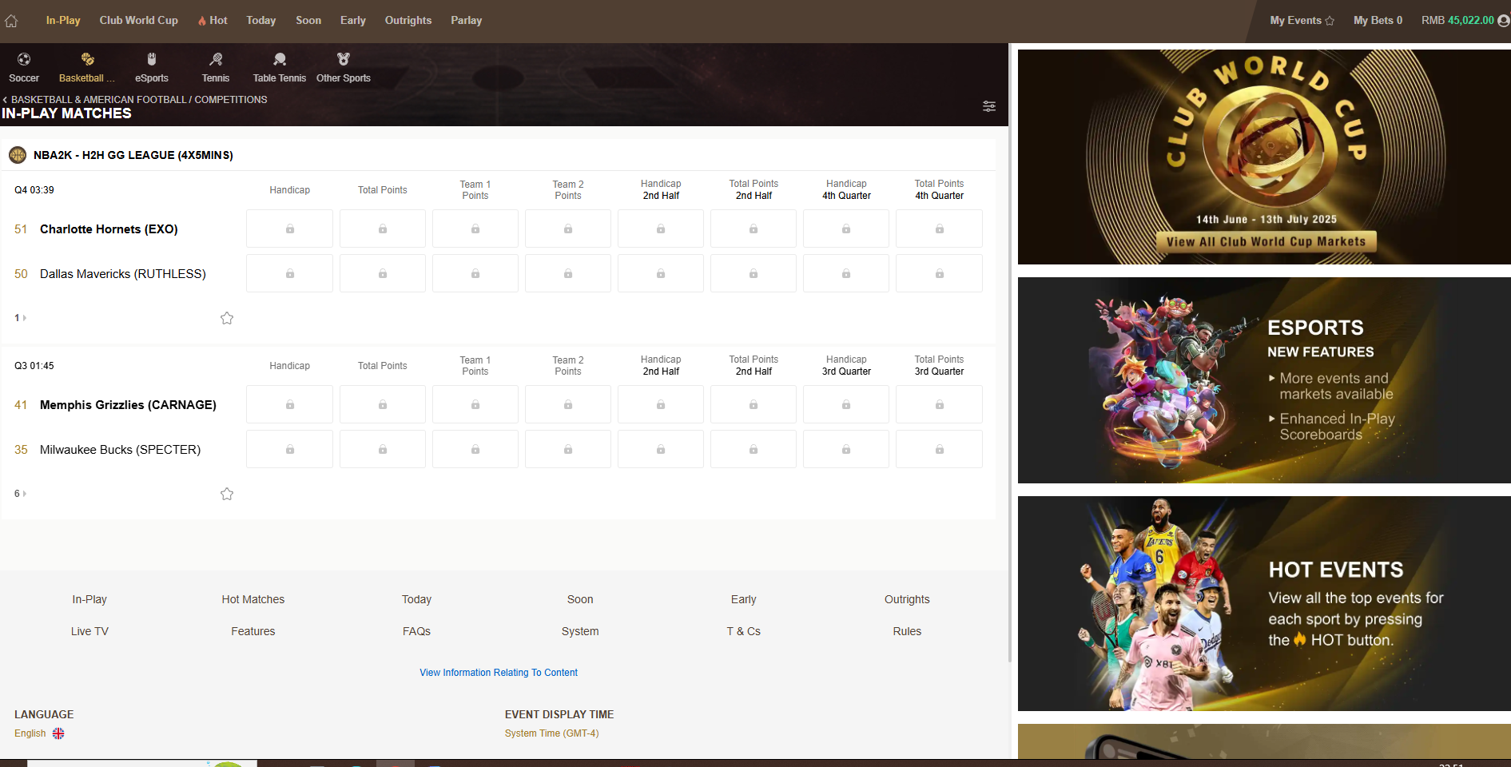Screen dimensions: 1511x767
Task: Open the Rules footer link
Action: pyautogui.click(x=907, y=631)
